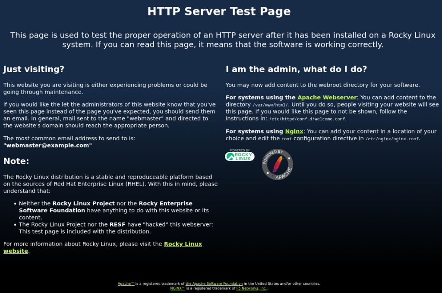Viewport: 442px width, 293px height.
Task: Click "I am the admin, what do I do?" heading
Action: [296, 69]
